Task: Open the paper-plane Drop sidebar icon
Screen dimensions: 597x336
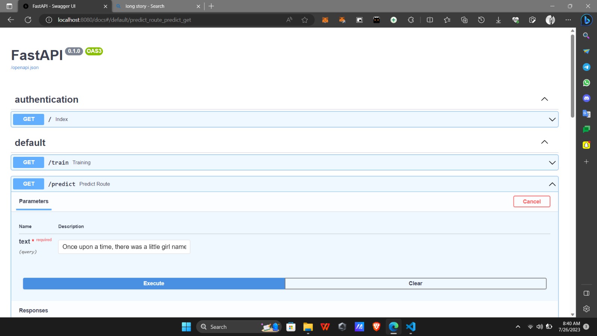Action: coord(587,51)
